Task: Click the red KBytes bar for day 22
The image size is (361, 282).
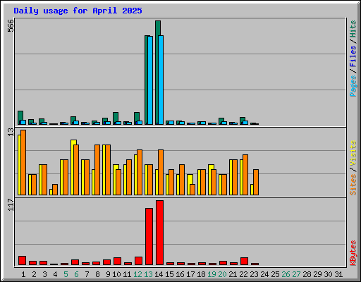Action: click(x=244, y=262)
